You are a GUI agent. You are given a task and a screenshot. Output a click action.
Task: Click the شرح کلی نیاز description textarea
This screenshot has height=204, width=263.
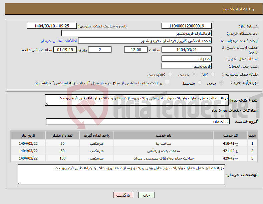coord(137,100)
